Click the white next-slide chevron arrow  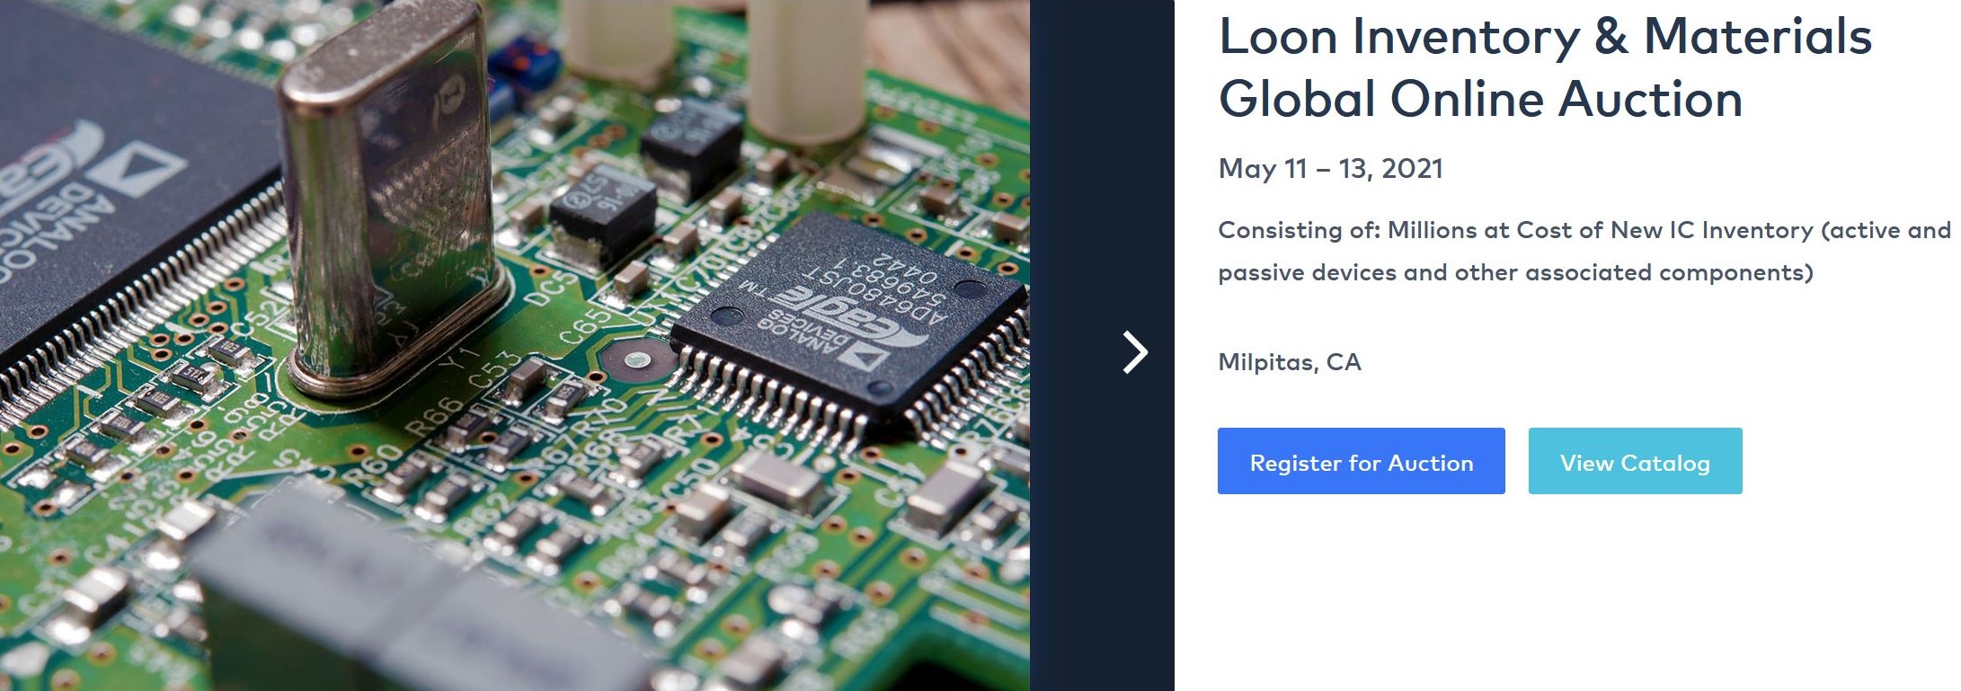1135,352
